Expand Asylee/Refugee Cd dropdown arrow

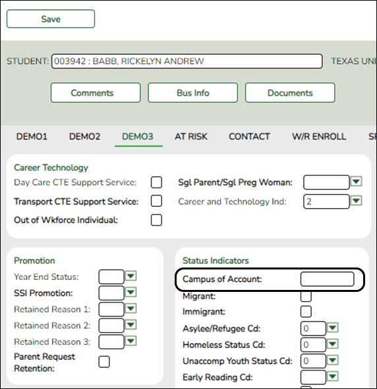(x=332, y=328)
